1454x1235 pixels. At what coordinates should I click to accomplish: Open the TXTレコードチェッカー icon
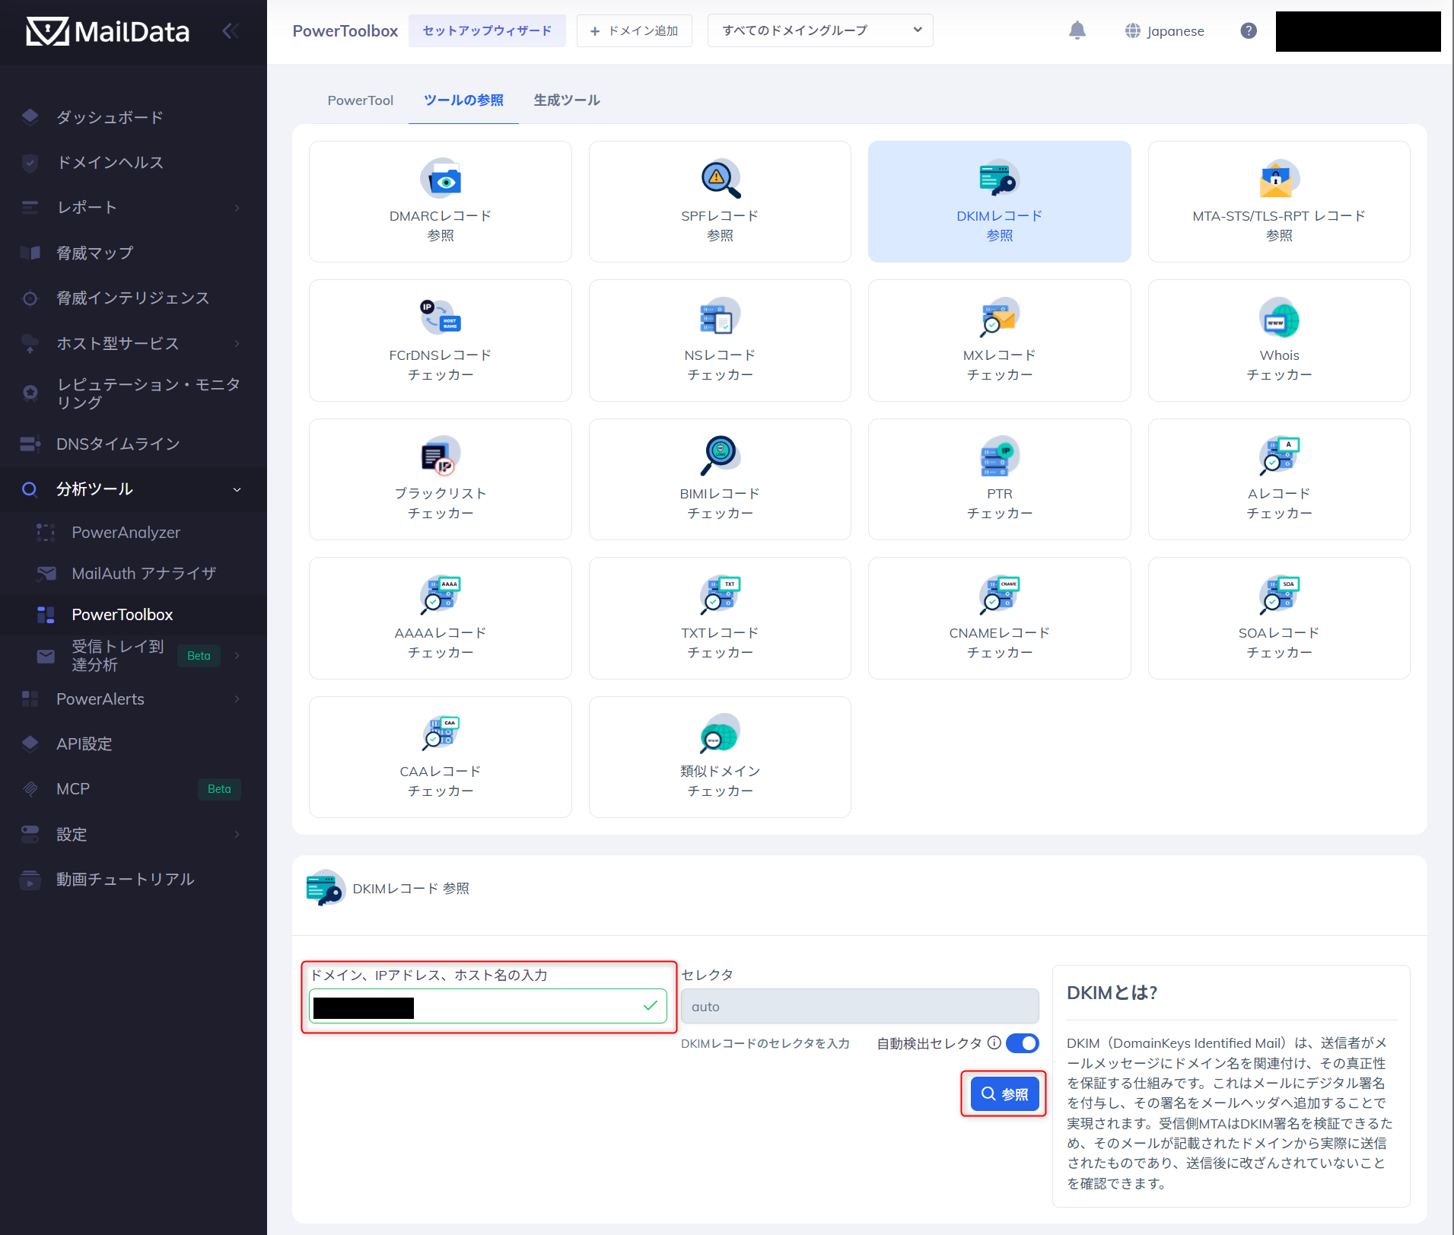[720, 595]
